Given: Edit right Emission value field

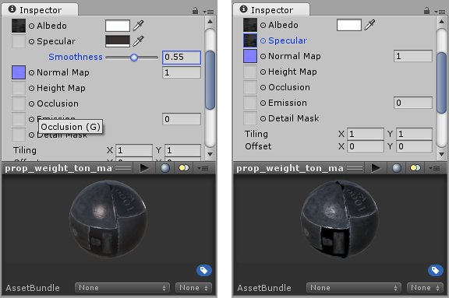Looking at the screenshot, I should pos(413,103).
